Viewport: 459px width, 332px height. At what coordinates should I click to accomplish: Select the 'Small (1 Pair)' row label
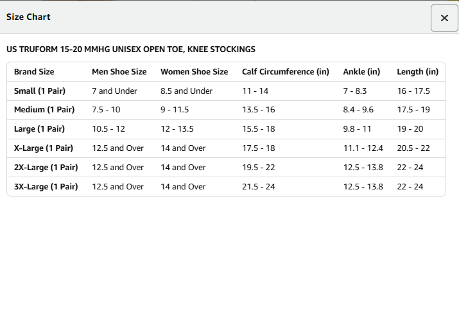(40, 91)
